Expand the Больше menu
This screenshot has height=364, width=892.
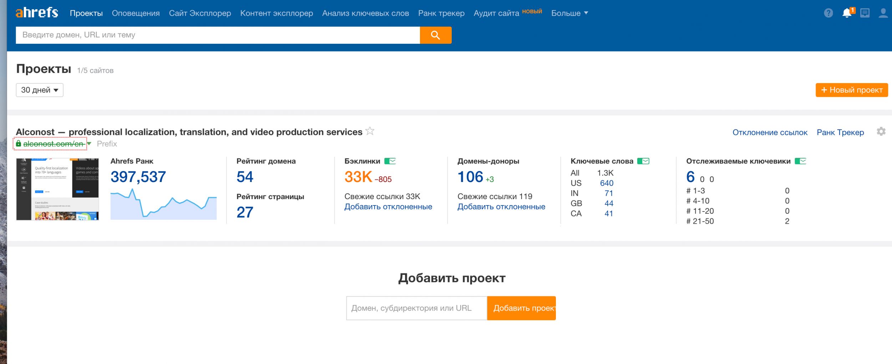point(569,13)
